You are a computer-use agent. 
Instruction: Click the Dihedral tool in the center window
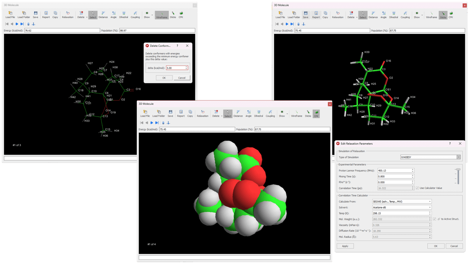[x=259, y=114]
